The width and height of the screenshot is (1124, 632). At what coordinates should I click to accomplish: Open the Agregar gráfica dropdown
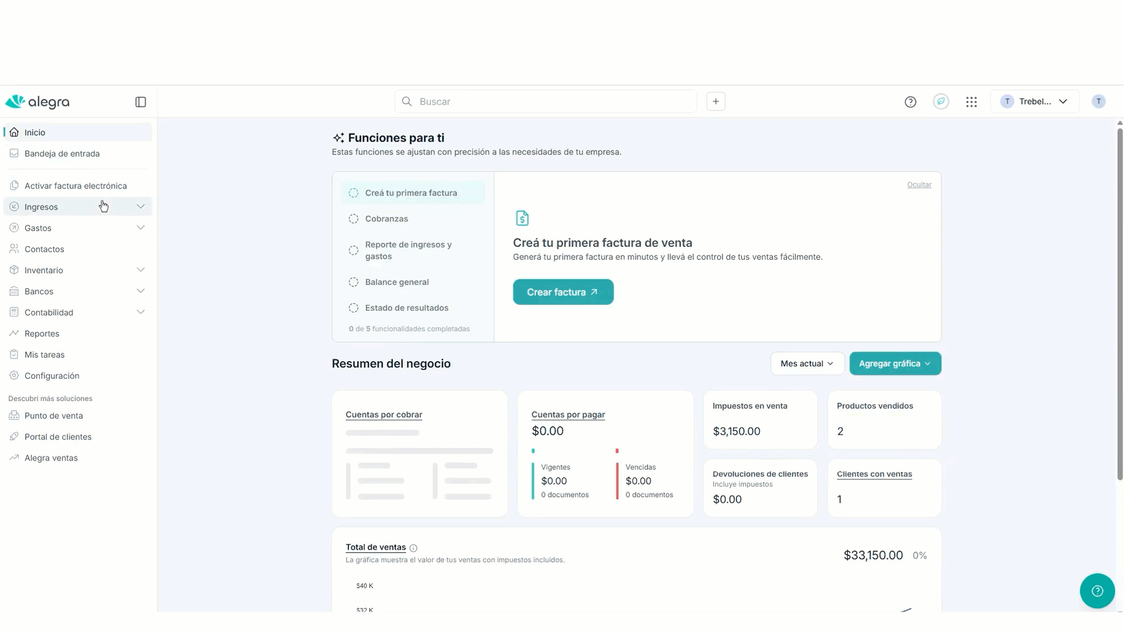(x=895, y=363)
